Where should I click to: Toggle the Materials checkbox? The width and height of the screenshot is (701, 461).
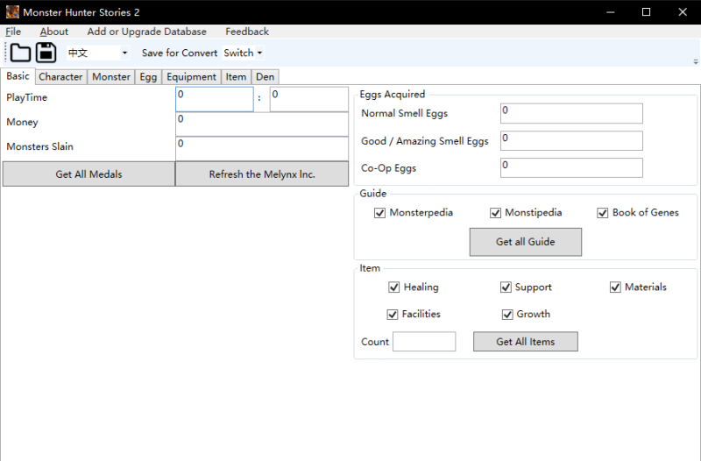tap(615, 287)
